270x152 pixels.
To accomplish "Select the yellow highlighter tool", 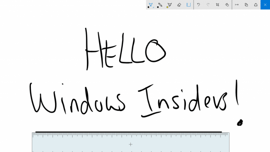I will click(x=169, y=5).
